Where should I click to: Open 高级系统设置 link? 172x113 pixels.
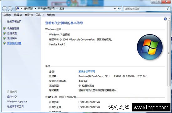(x=14, y=43)
